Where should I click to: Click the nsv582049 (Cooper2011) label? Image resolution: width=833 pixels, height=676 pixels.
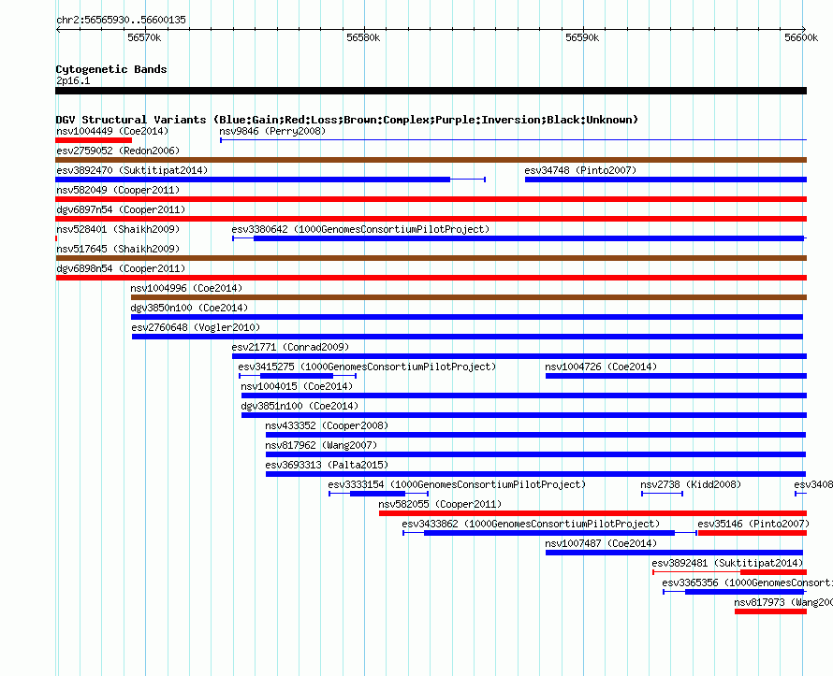pos(118,190)
